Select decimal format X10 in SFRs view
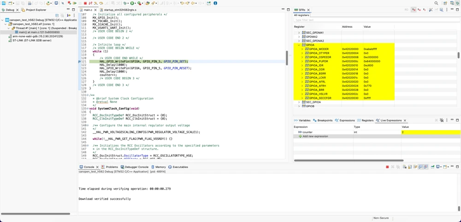The image size is (461, 222). pos(419,10)
